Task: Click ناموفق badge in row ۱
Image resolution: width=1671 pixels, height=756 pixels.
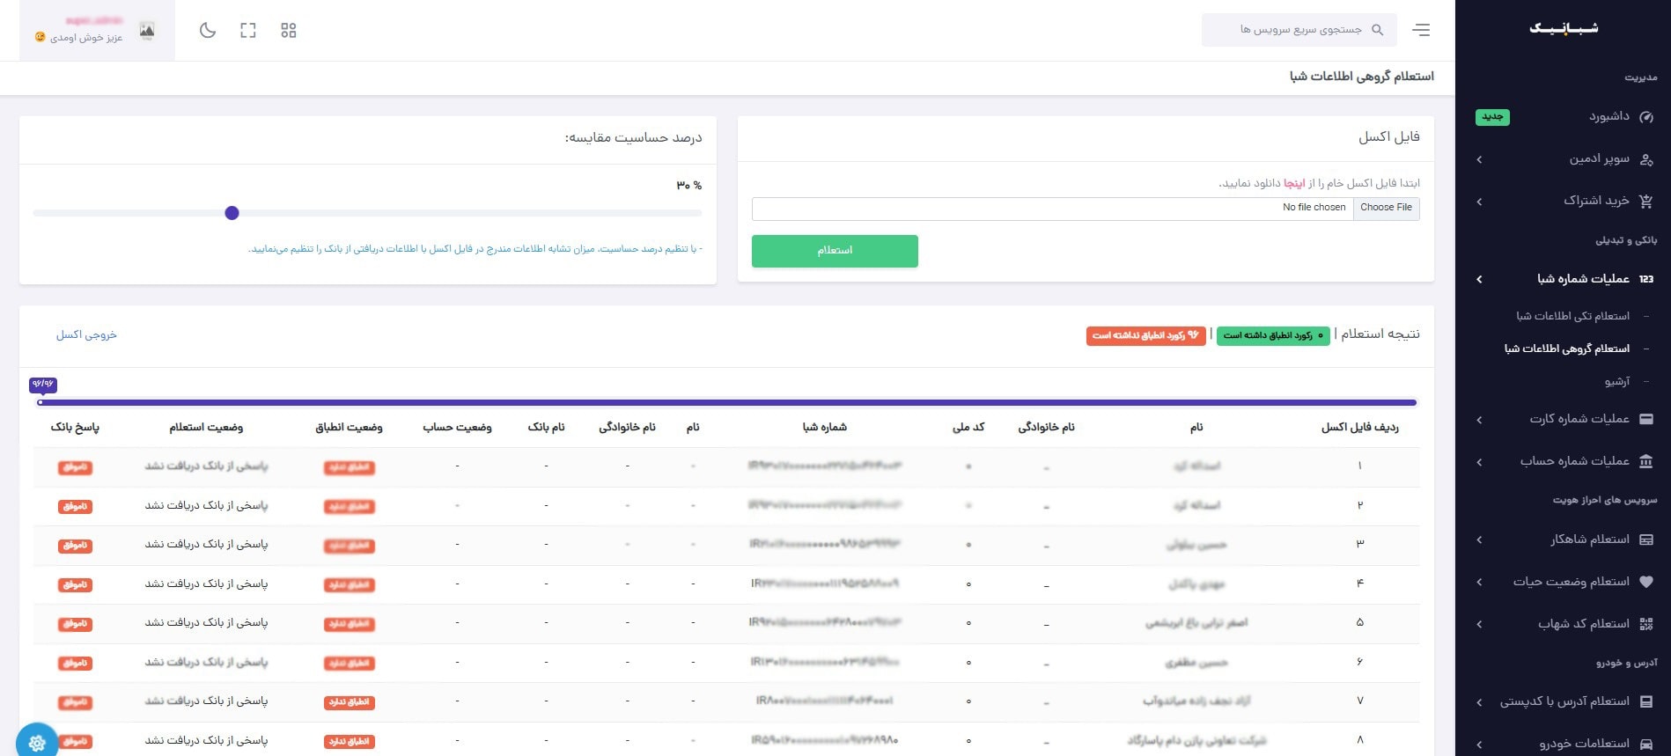Action: [x=75, y=467]
